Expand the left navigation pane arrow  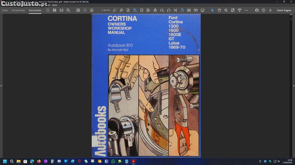1,85
